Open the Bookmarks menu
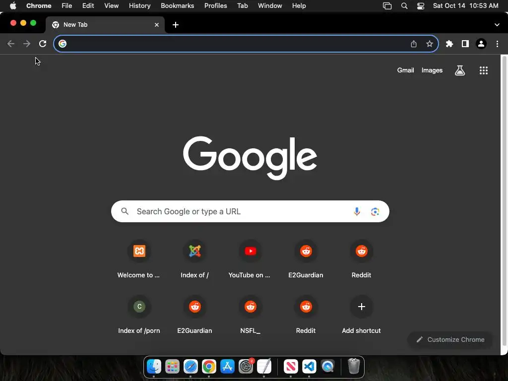The height and width of the screenshot is (381, 508). coord(178,6)
